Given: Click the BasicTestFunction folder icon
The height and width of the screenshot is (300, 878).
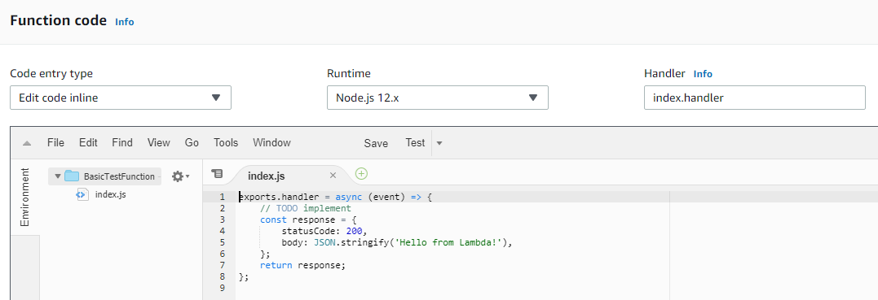Looking at the screenshot, I should 72,176.
